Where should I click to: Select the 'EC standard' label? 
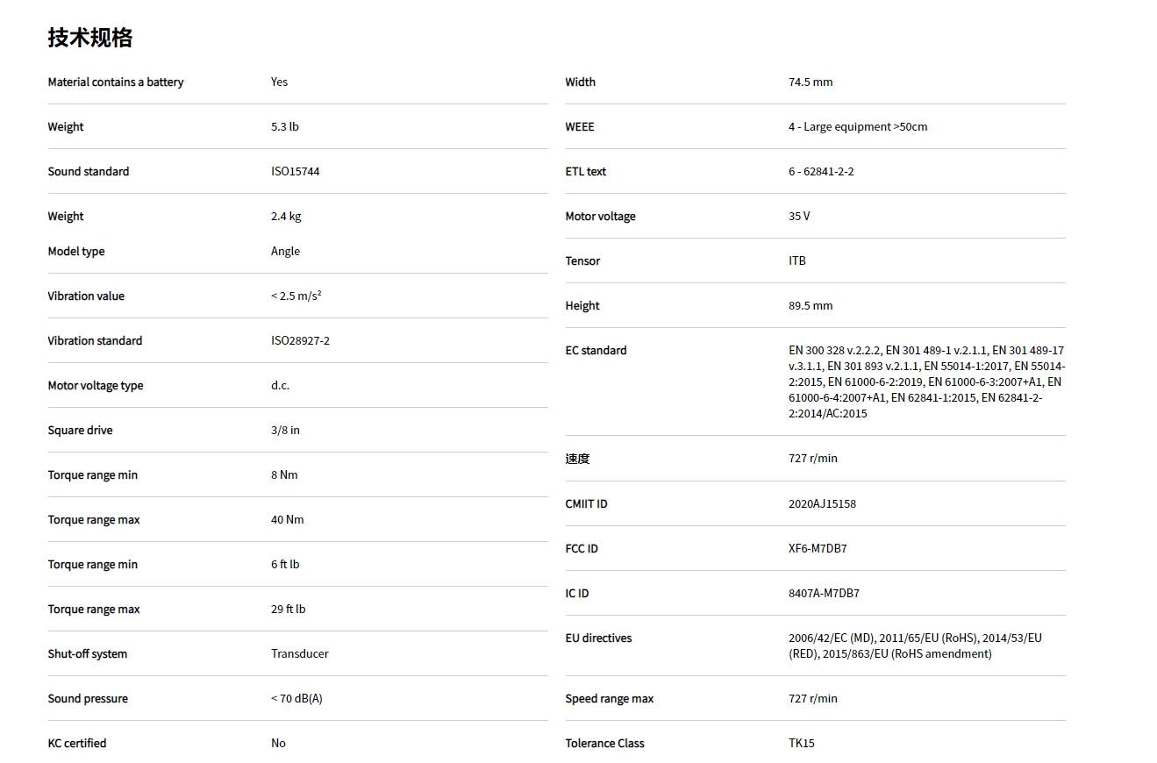coord(596,351)
